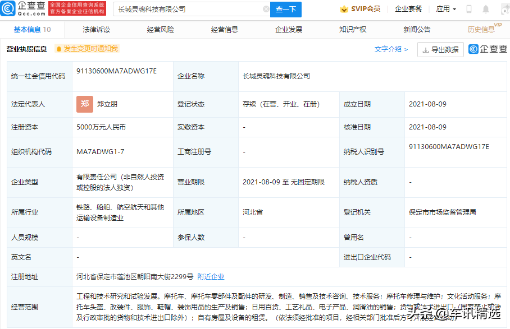510x329 pixels.
Task: Click the mobile phone icon in header
Action: click(468, 9)
